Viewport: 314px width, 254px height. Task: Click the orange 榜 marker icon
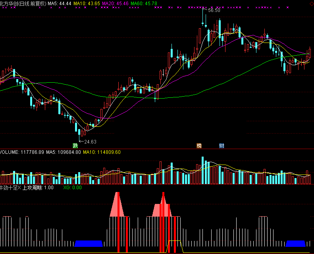199,145
